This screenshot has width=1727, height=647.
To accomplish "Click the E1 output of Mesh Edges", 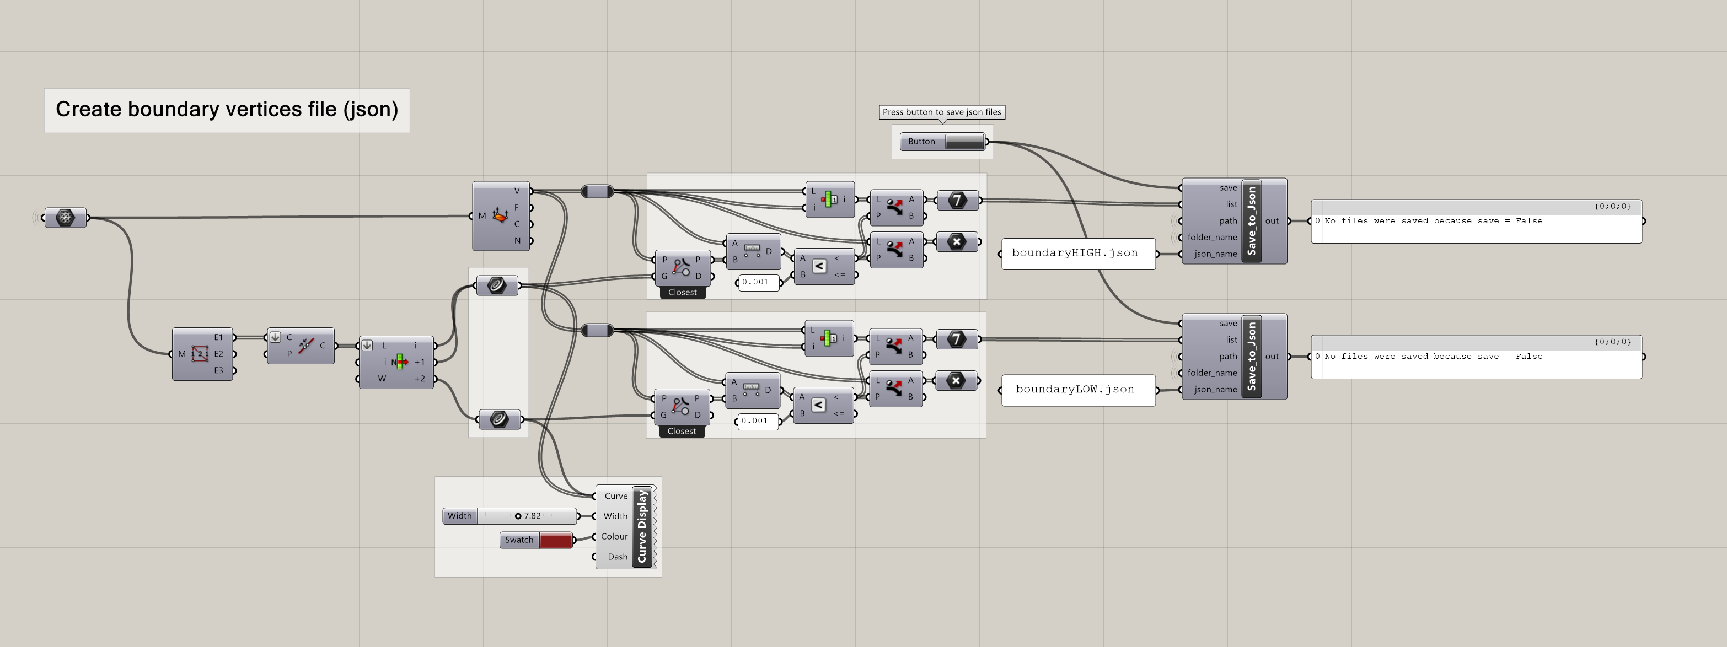I will (x=218, y=338).
